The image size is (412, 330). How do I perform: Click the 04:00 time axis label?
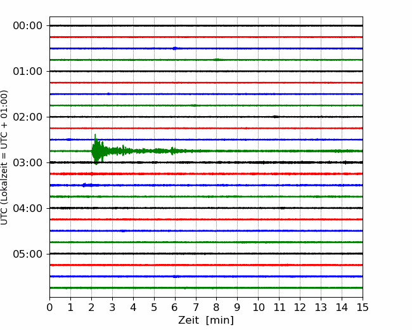coord(28,208)
